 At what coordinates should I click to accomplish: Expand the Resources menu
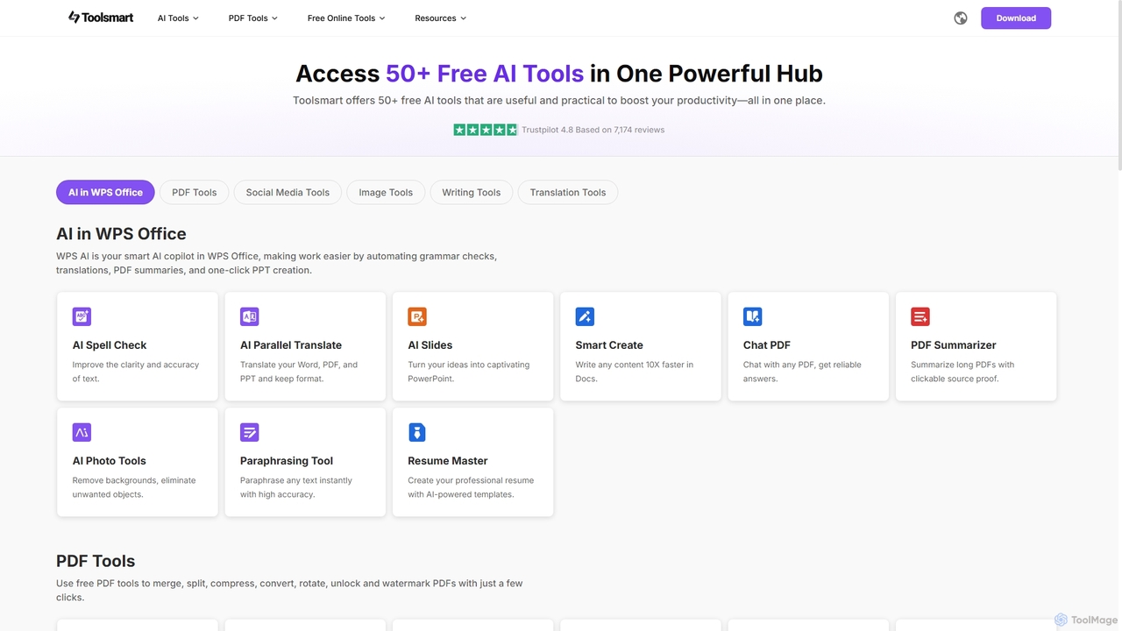(441, 18)
